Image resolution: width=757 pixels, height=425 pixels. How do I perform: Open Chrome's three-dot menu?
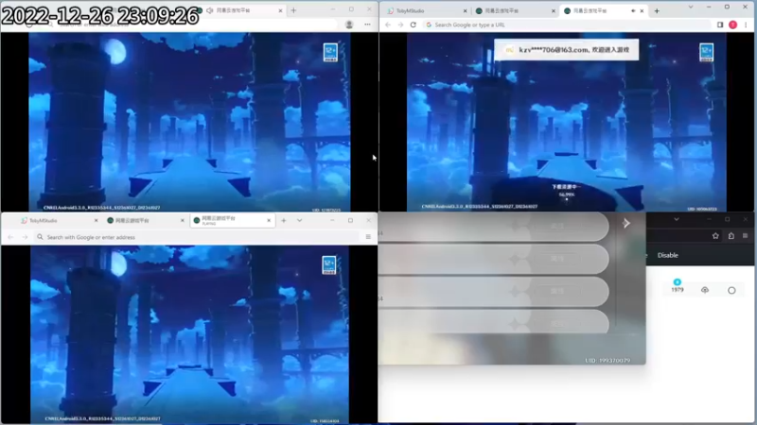coord(746,25)
